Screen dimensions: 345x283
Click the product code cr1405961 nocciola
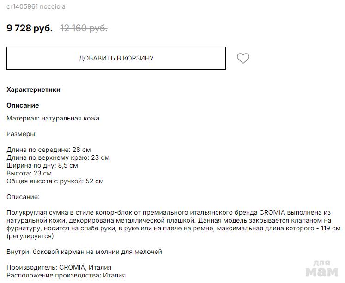click(36, 6)
